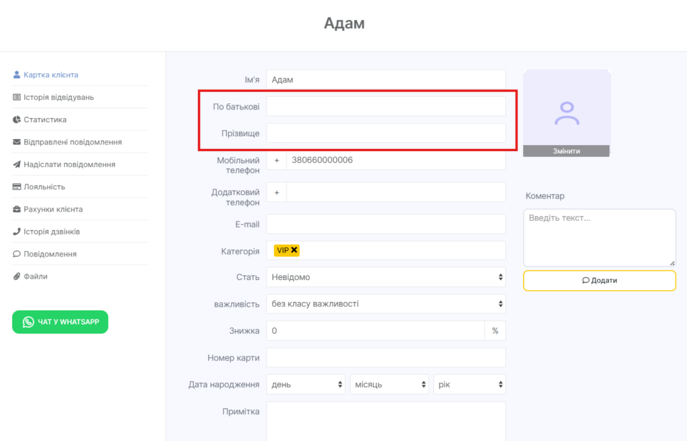Remove the VIP category tag
The image size is (687, 441).
point(295,250)
